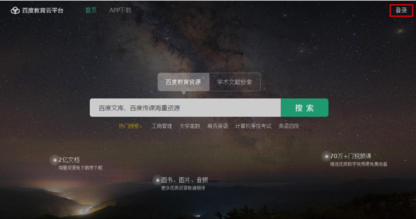The width and height of the screenshot is (416, 219).
Task: Click the 图书、图片、音频 feature heading
Action: 185,180
